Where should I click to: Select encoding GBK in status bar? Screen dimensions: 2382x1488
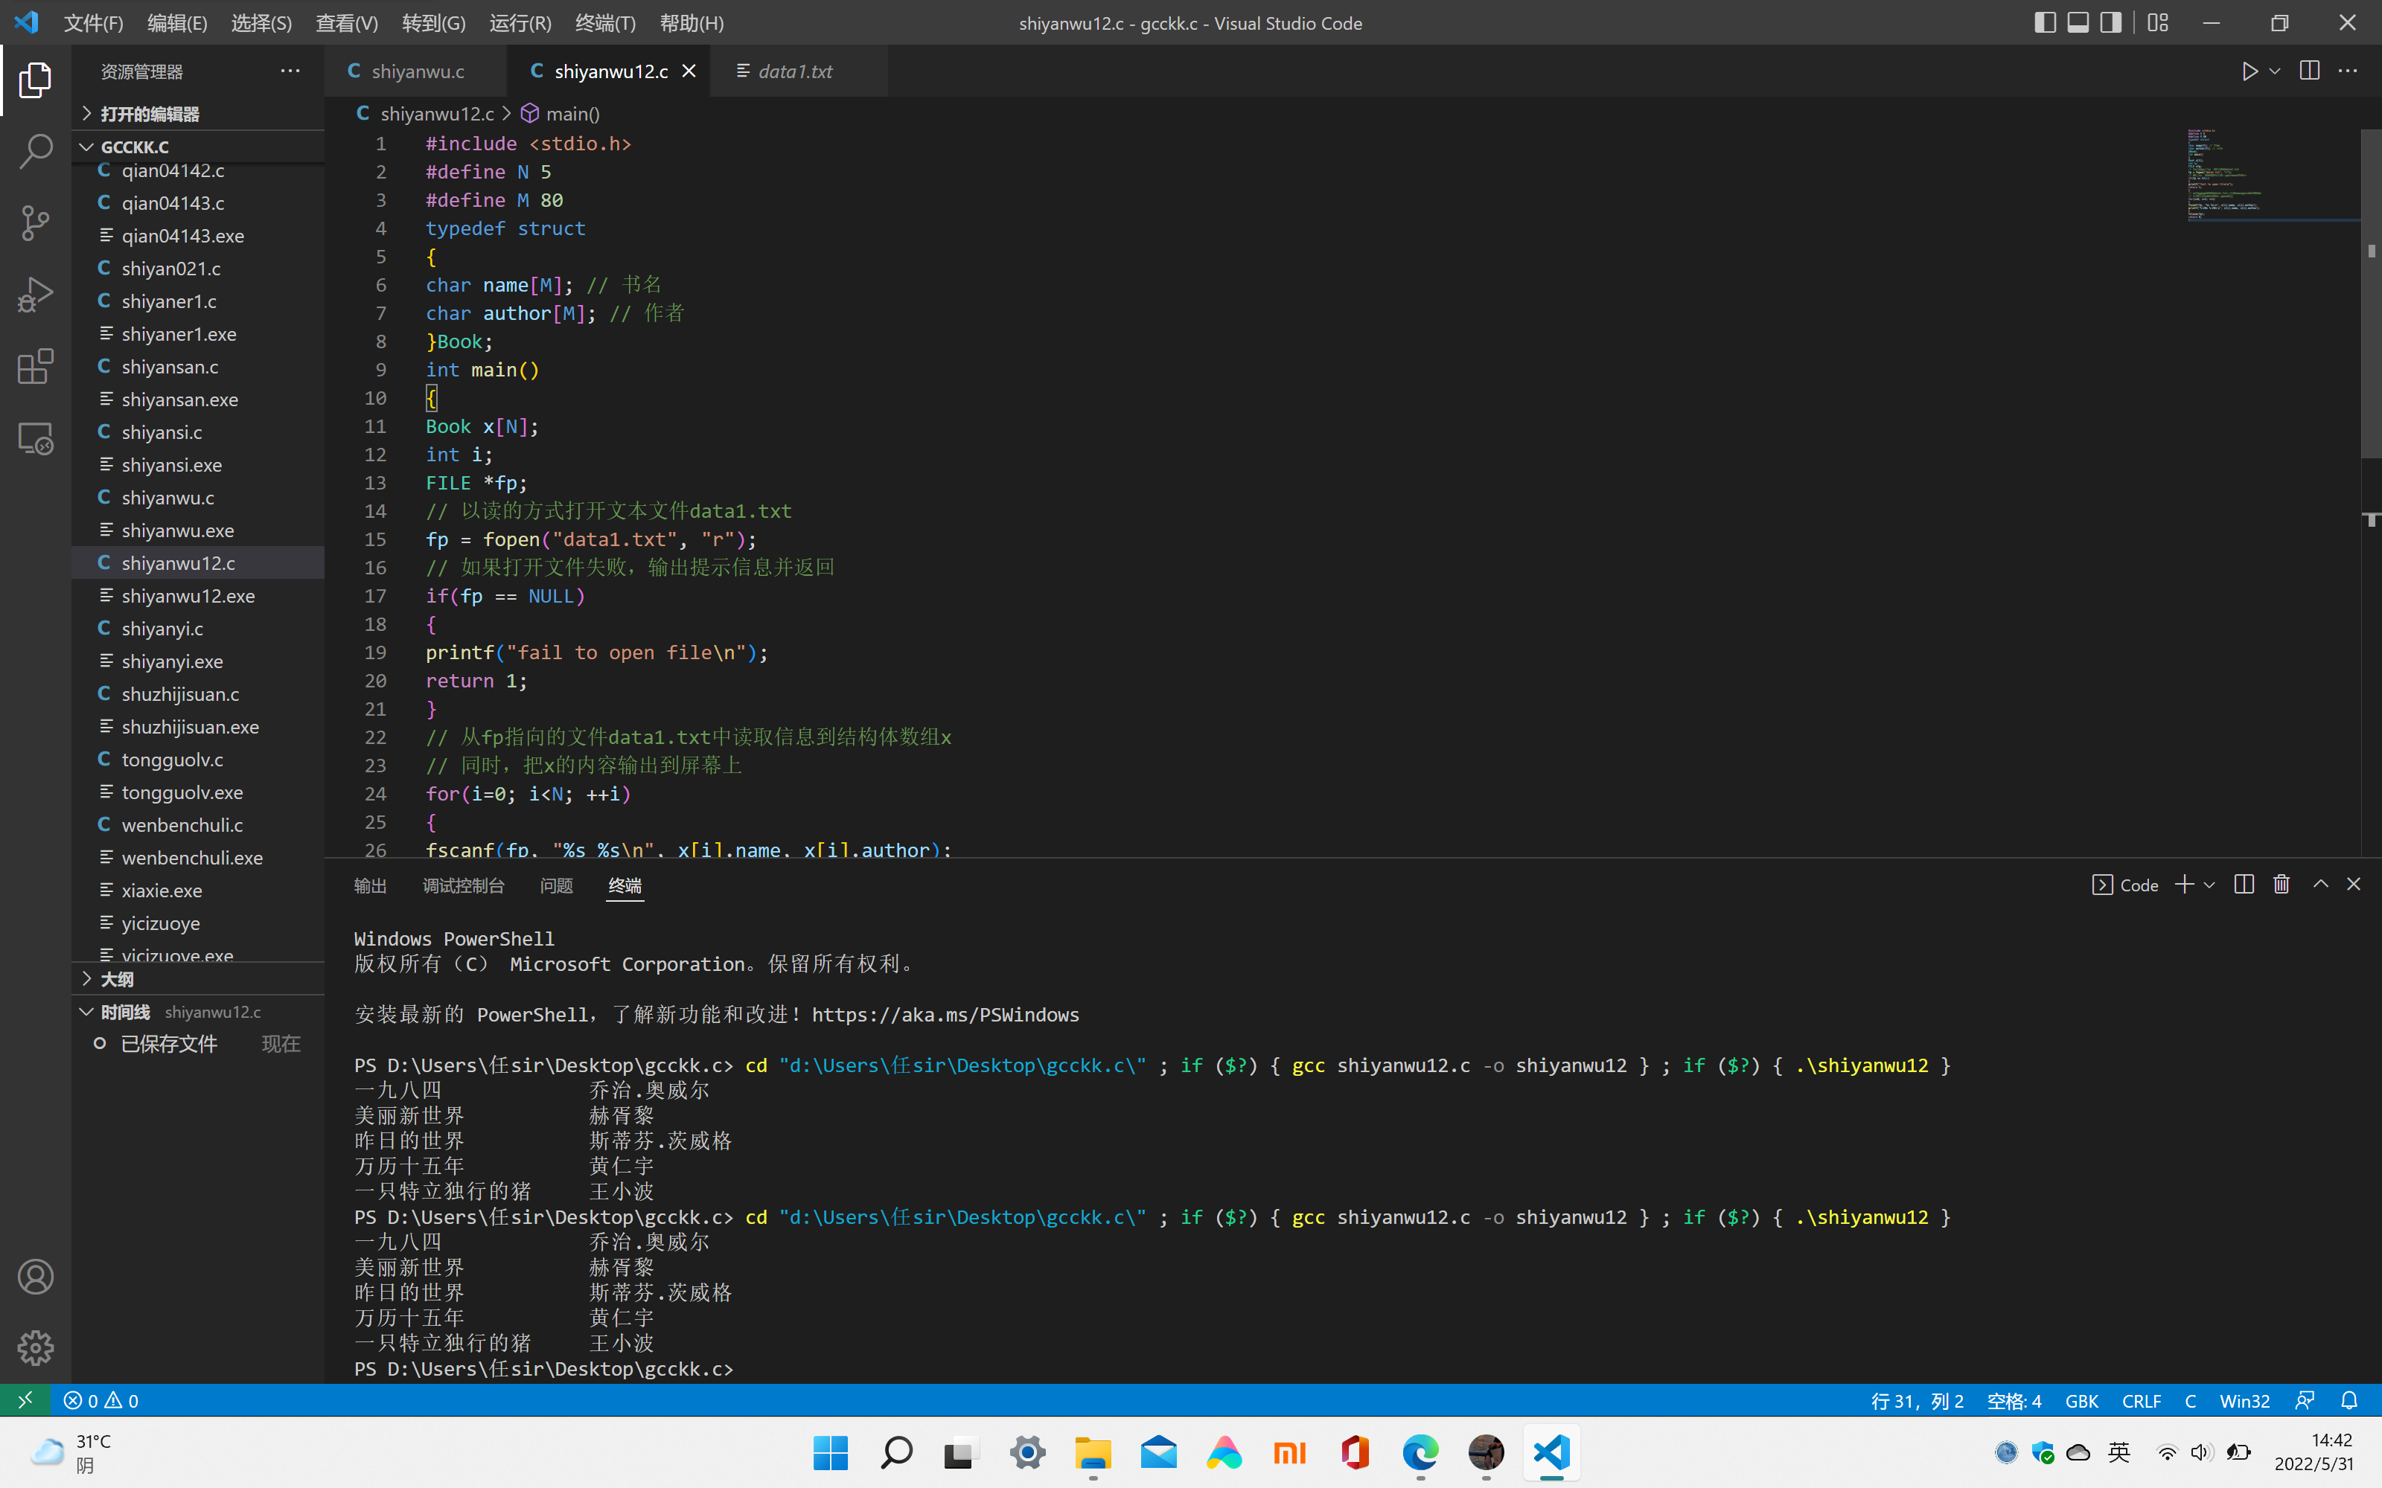click(x=2082, y=1400)
